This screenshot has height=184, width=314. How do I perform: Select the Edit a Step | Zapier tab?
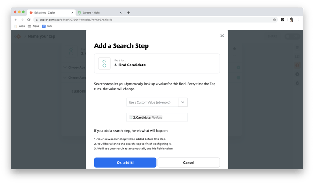pyautogui.click(x=52, y=13)
